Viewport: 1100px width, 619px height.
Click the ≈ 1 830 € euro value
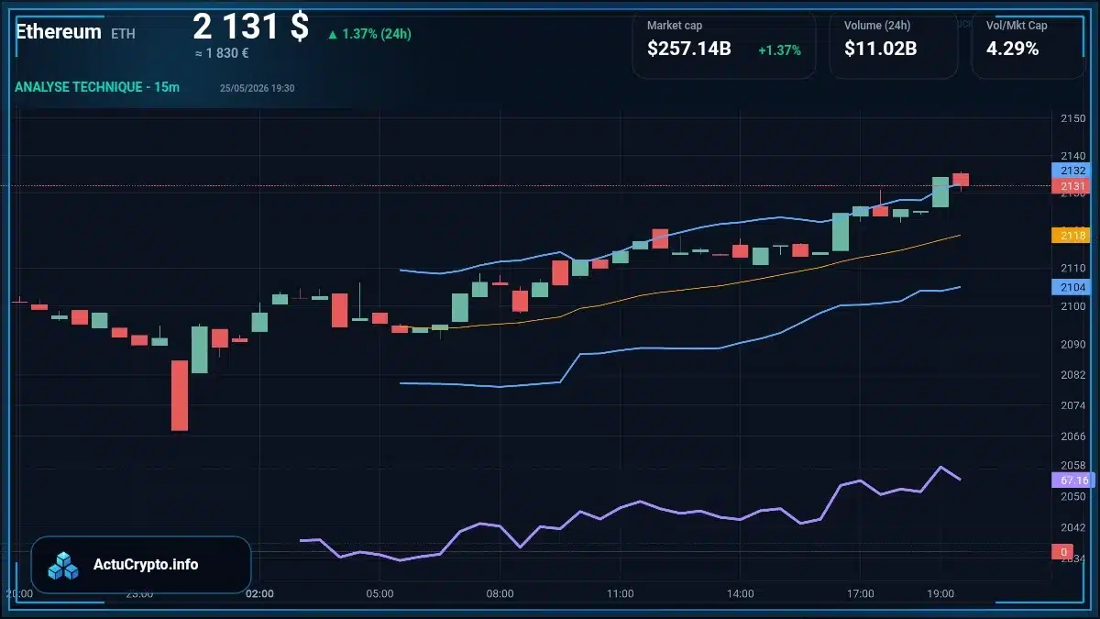[222, 54]
